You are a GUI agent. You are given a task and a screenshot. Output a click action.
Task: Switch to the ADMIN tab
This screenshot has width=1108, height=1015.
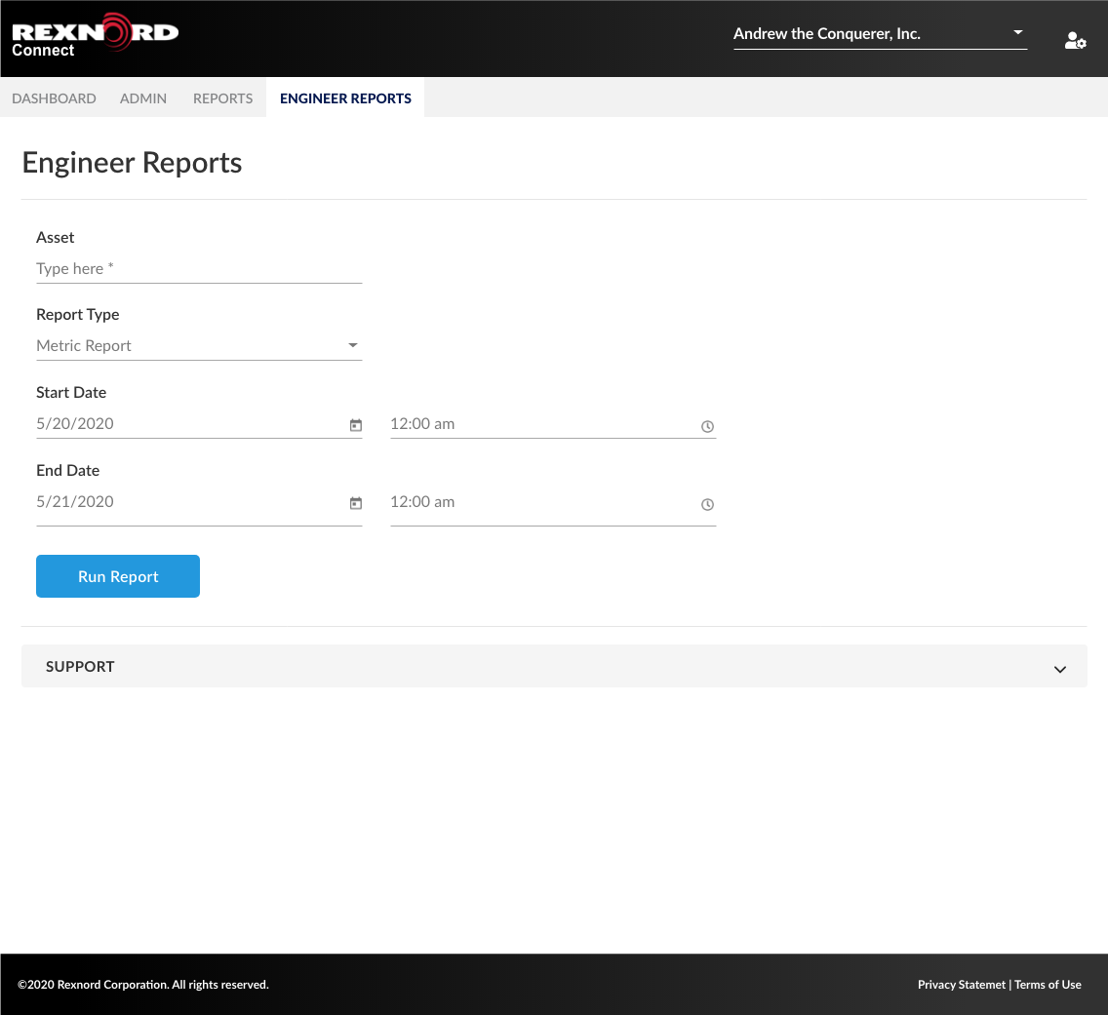[x=143, y=98]
